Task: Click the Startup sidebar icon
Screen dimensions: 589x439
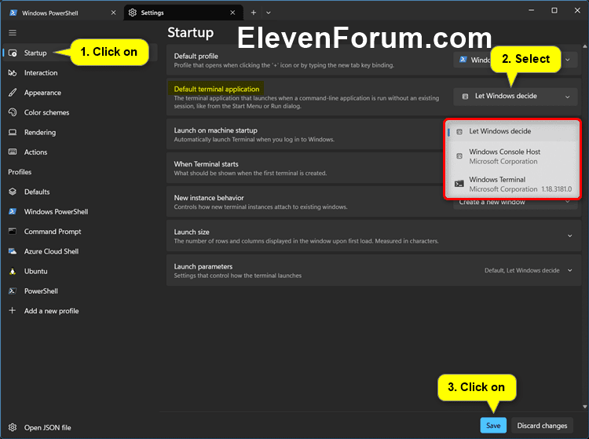Action: point(13,53)
